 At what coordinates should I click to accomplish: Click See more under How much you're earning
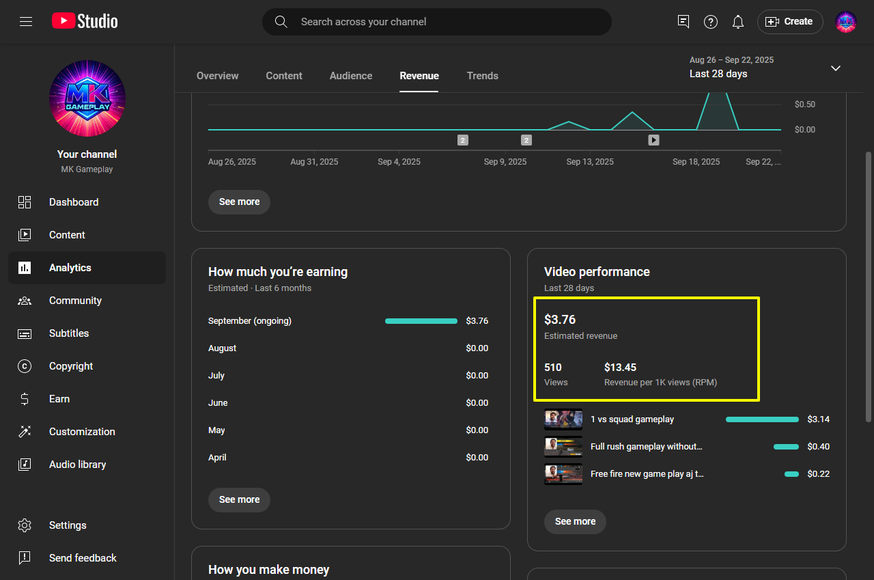tap(239, 499)
